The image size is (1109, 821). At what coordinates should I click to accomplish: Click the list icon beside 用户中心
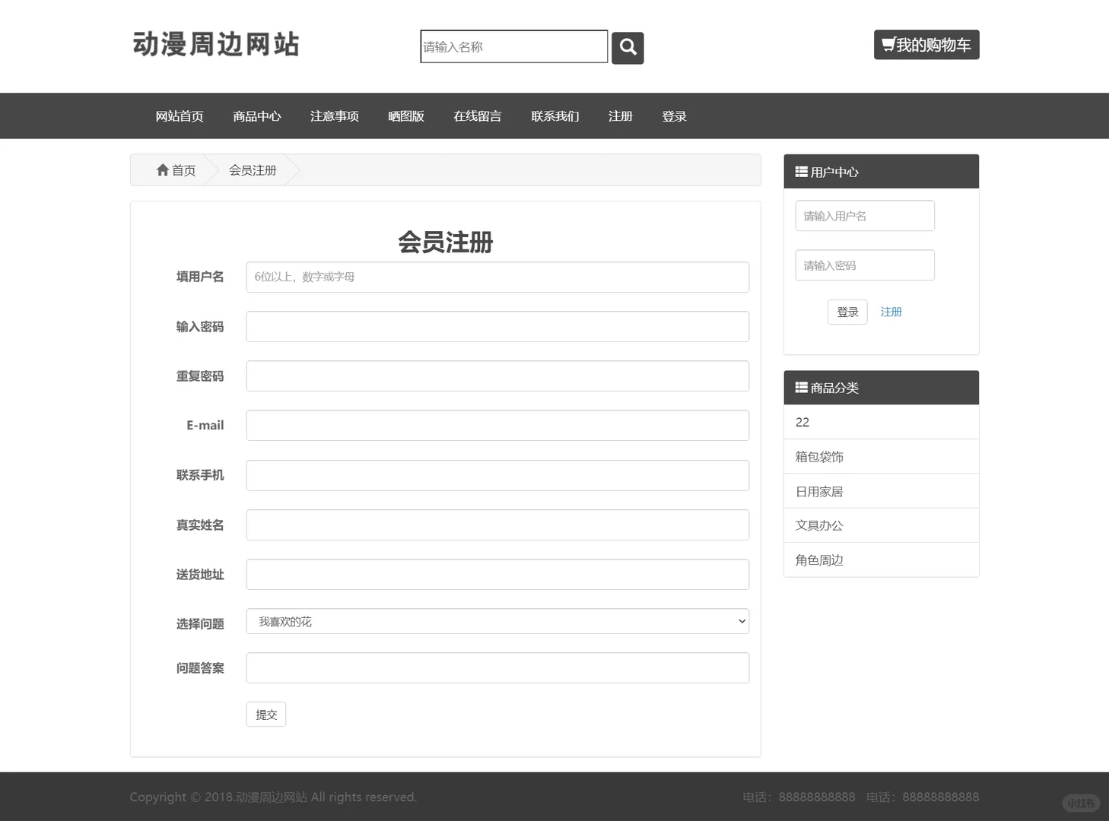[x=801, y=171]
